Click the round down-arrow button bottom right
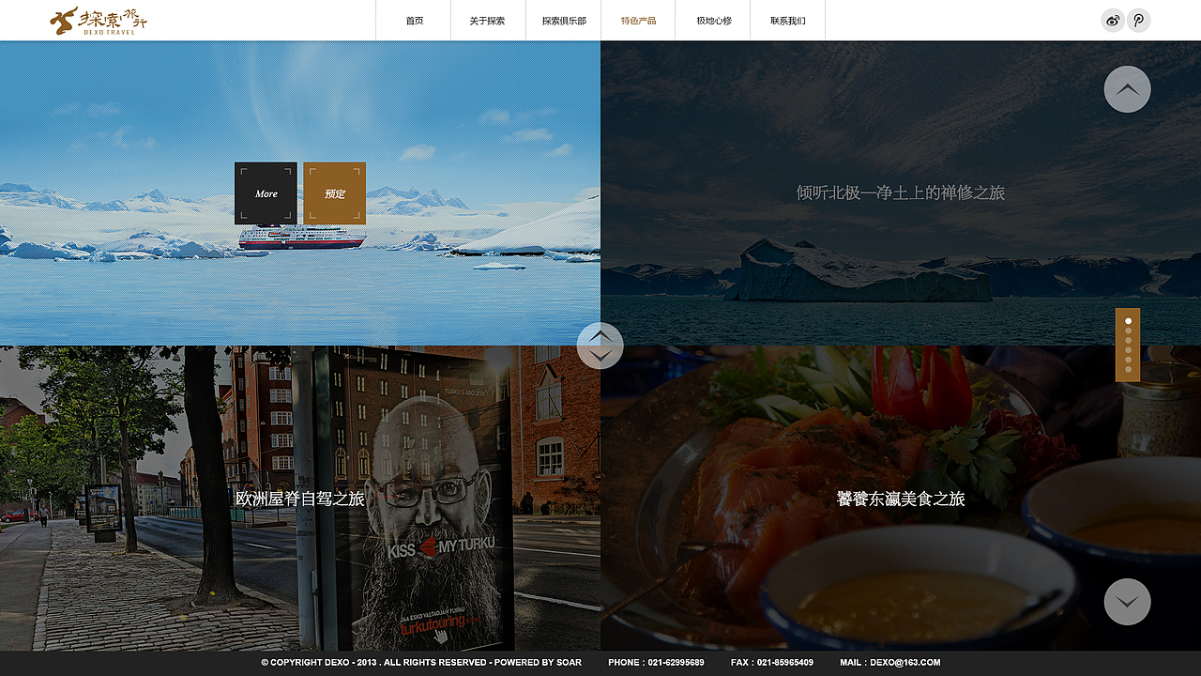The width and height of the screenshot is (1201, 676). [x=1128, y=602]
